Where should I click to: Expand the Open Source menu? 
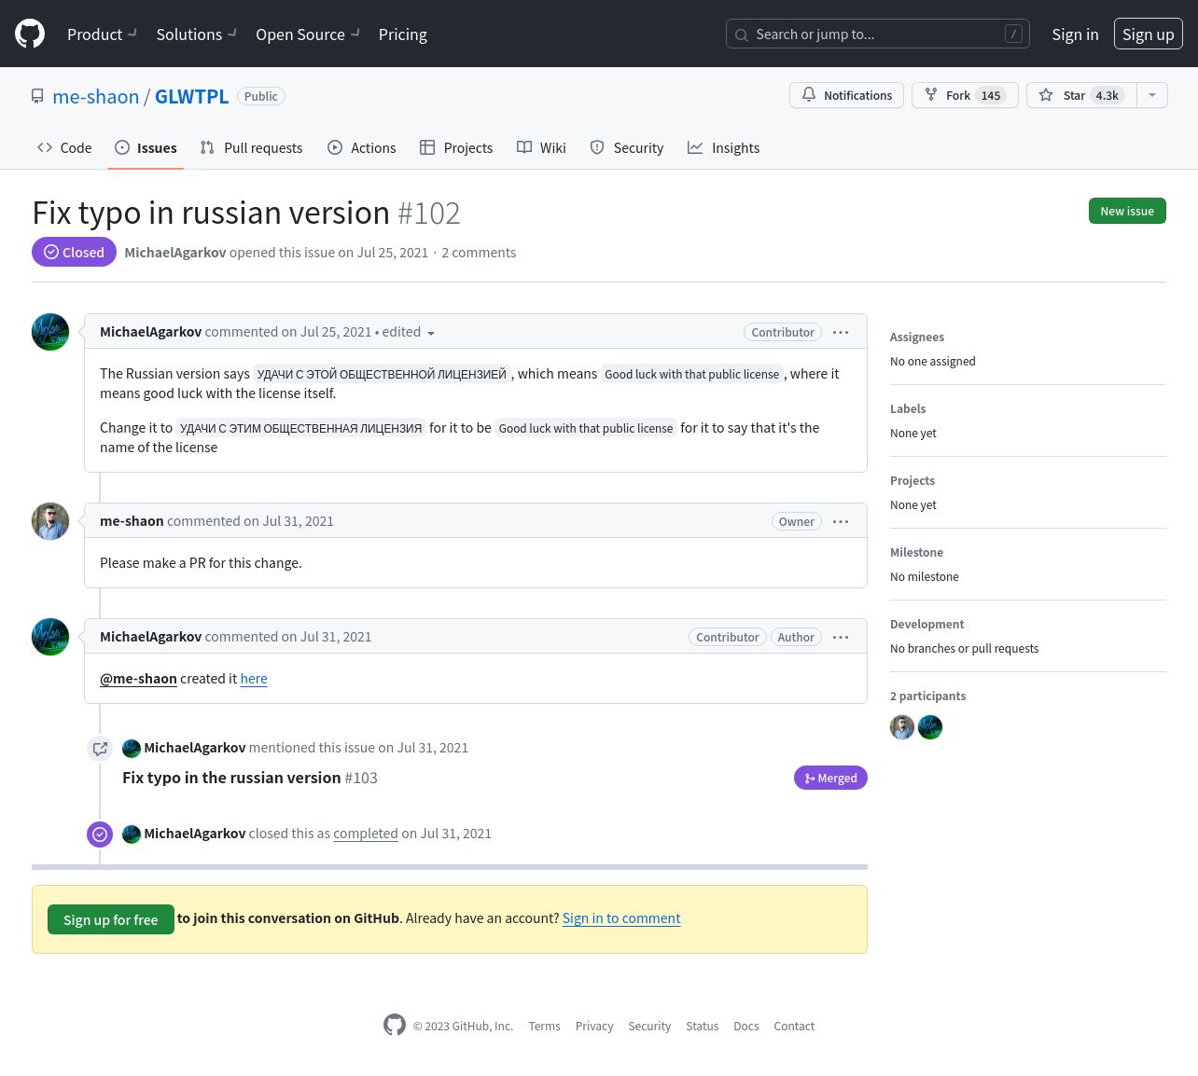(x=308, y=34)
